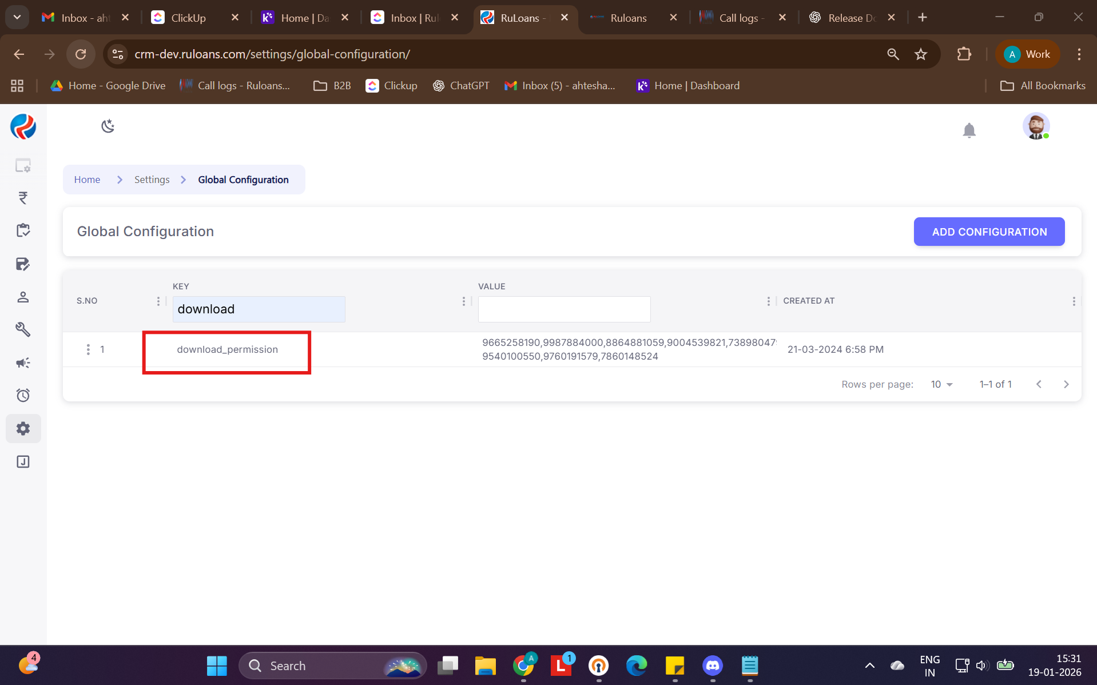Switch to the Call logs tab
The image size is (1097, 685).
click(x=738, y=18)
